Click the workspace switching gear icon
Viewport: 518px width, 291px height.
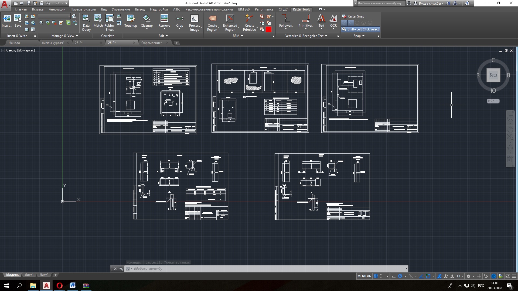pos(468,276)
